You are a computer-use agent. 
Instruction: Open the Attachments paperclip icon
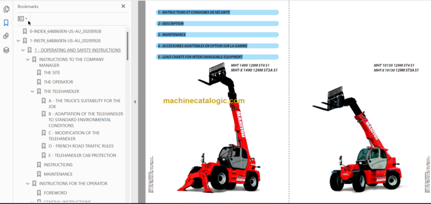(6, 36)
